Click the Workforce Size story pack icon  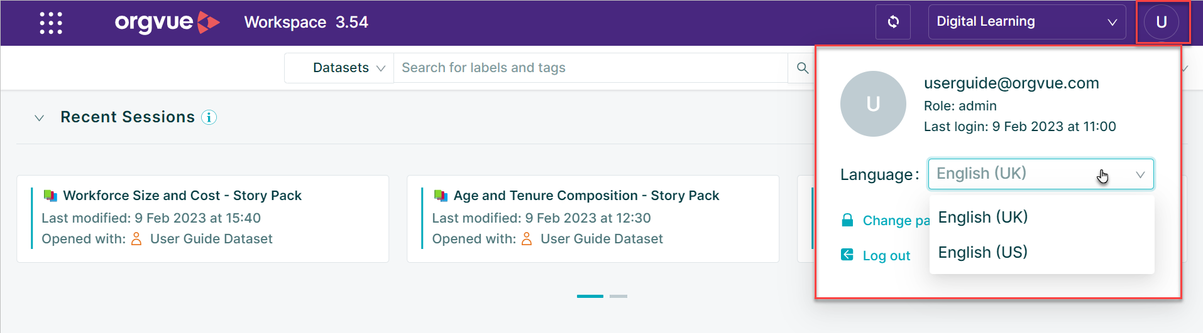50,196
